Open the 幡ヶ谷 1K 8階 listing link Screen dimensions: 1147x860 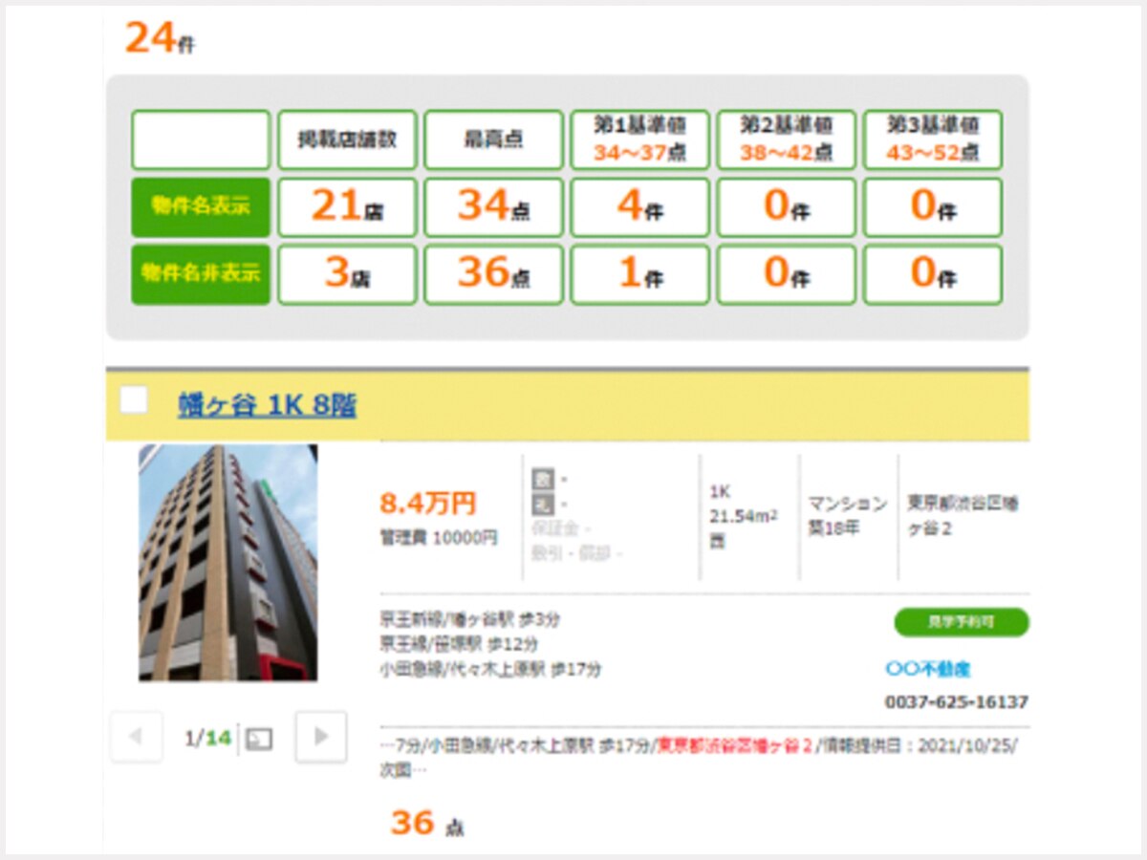pyautogui.click(x=267, y=405)
